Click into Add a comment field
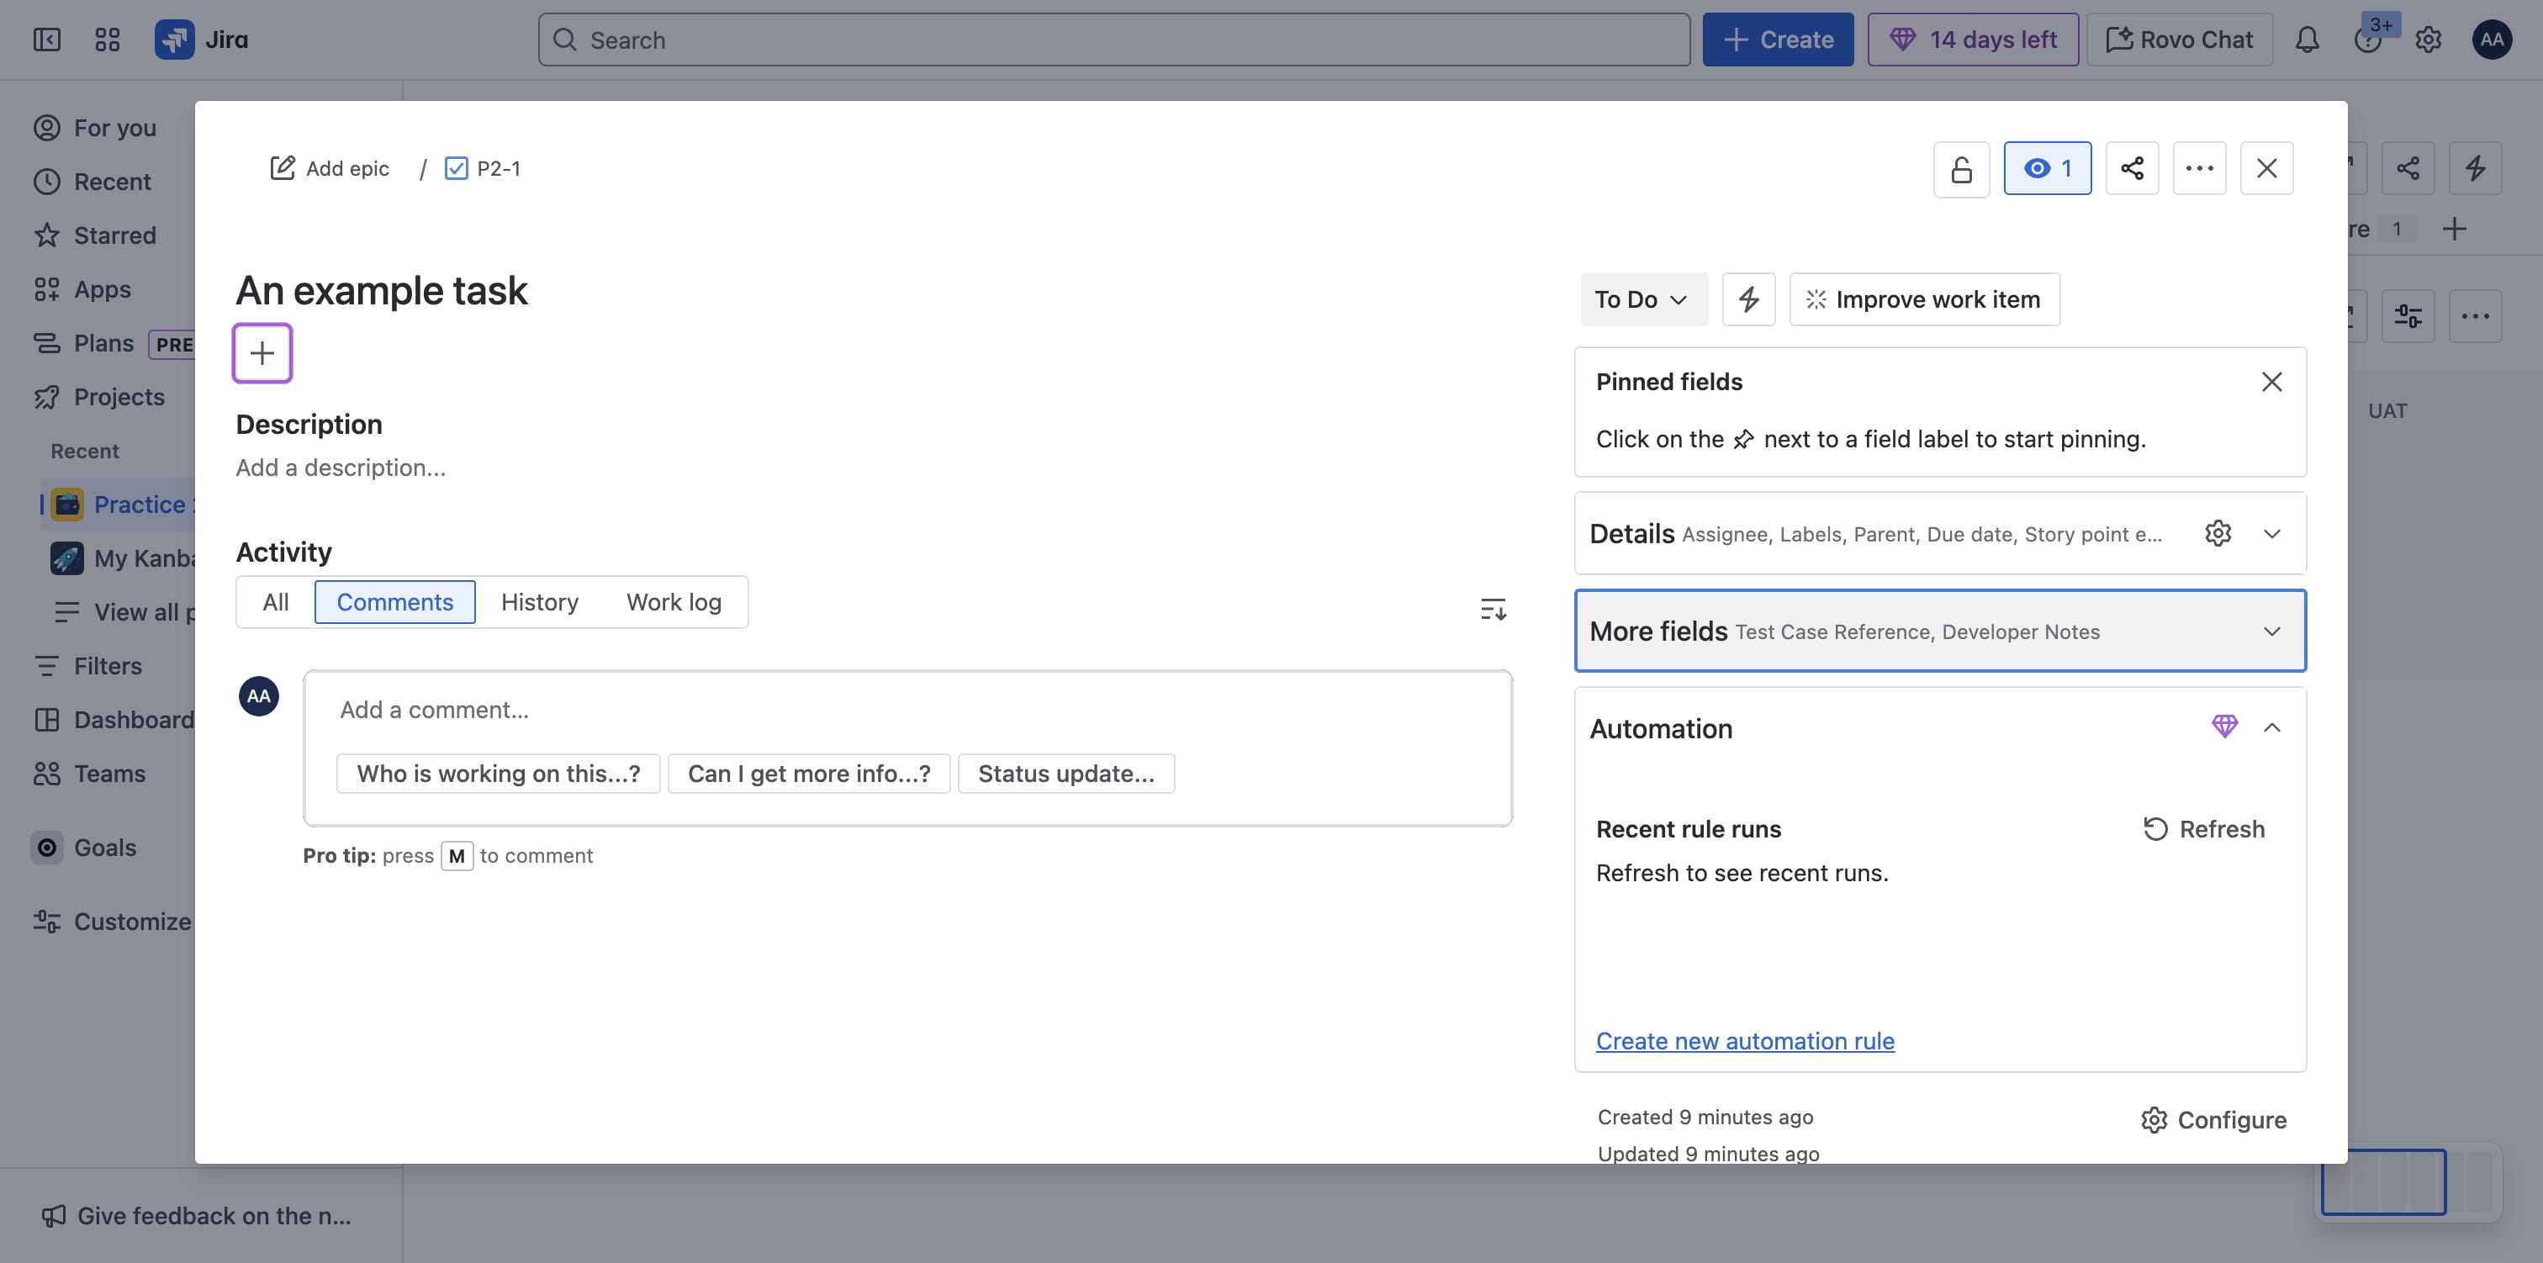The width and height of the screenshot is (2543, 1263). (x=907, y=710)
